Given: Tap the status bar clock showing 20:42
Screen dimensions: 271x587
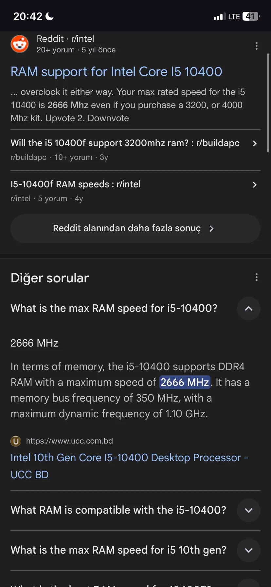Looking at the screenshot, I should point(28,16).
